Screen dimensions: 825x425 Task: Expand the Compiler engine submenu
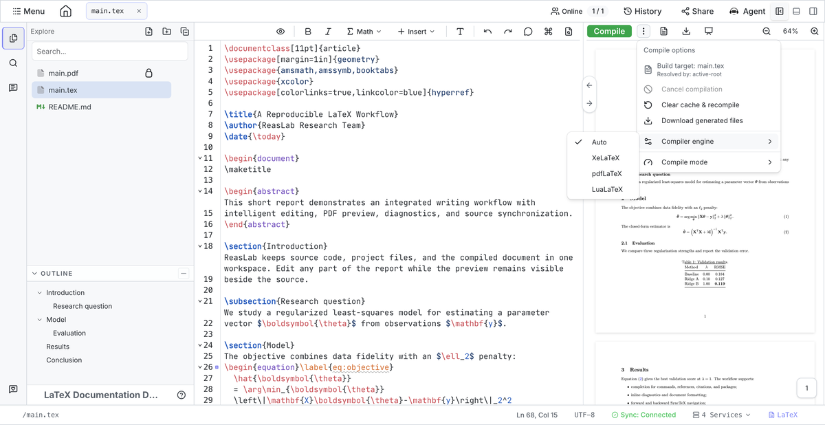[708, 142]
